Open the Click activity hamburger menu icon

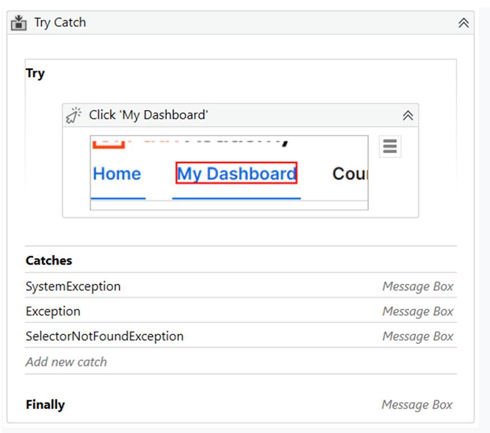390,146
